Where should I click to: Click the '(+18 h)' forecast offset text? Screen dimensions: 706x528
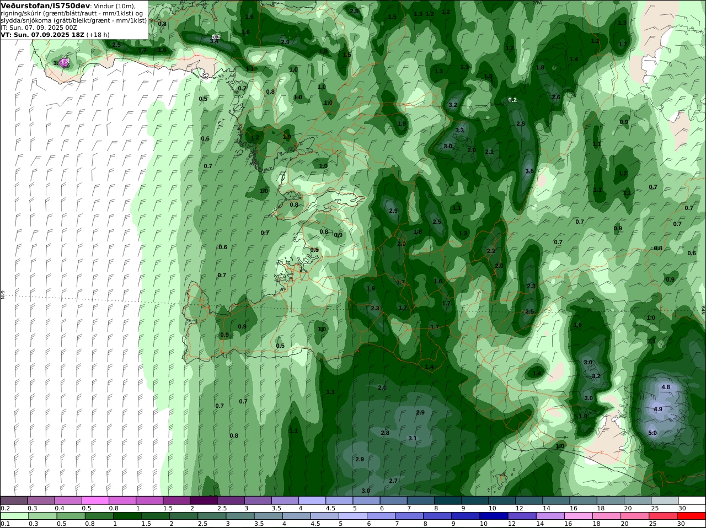click(x=98, y=34)
